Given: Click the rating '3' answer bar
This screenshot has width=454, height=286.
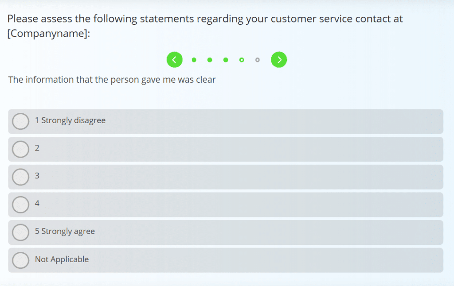Looking at the screenshot, I should coord(226,177).
